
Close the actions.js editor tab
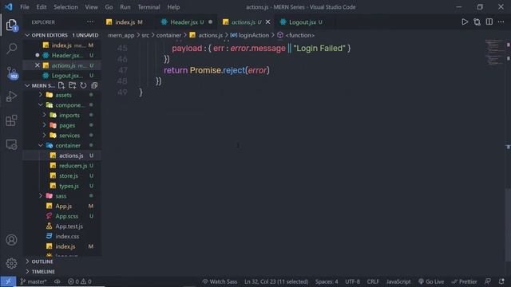pyautogui.click(x=268, y=22)
